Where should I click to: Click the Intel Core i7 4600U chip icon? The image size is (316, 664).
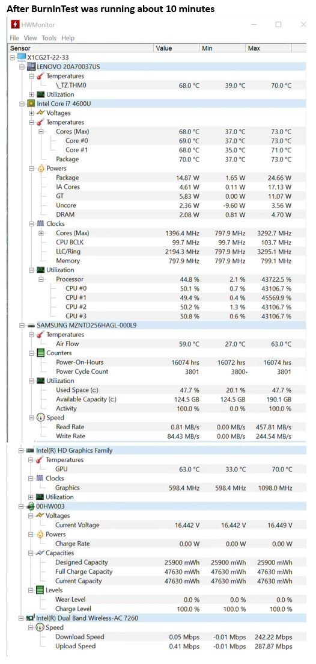[31, 104]
